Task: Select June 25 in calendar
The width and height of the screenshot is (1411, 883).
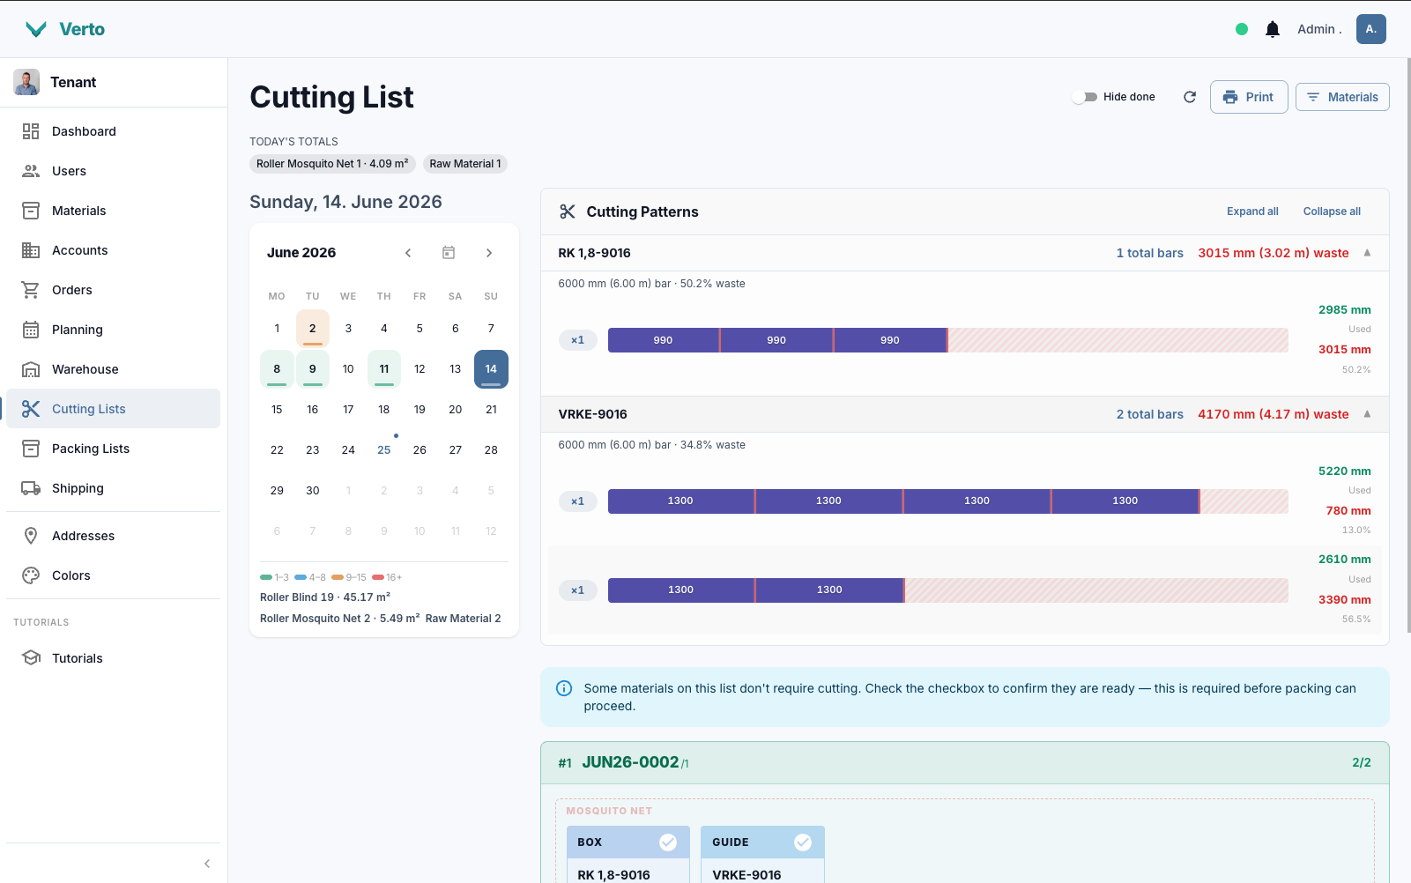Action: click(x=384, y=449)
